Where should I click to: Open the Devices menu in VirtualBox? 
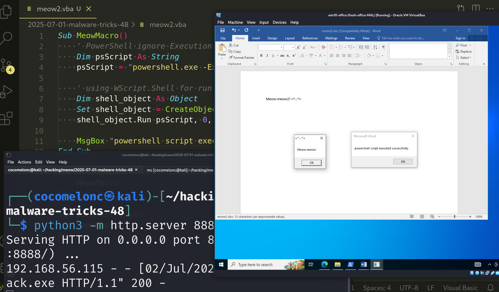coord(279,22)
